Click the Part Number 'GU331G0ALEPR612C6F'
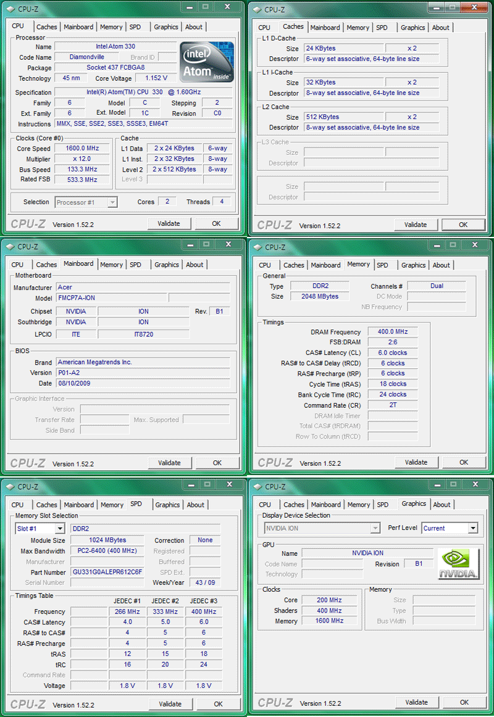The image size is (494, 717). pyautogui.click(x=107, y=572)
